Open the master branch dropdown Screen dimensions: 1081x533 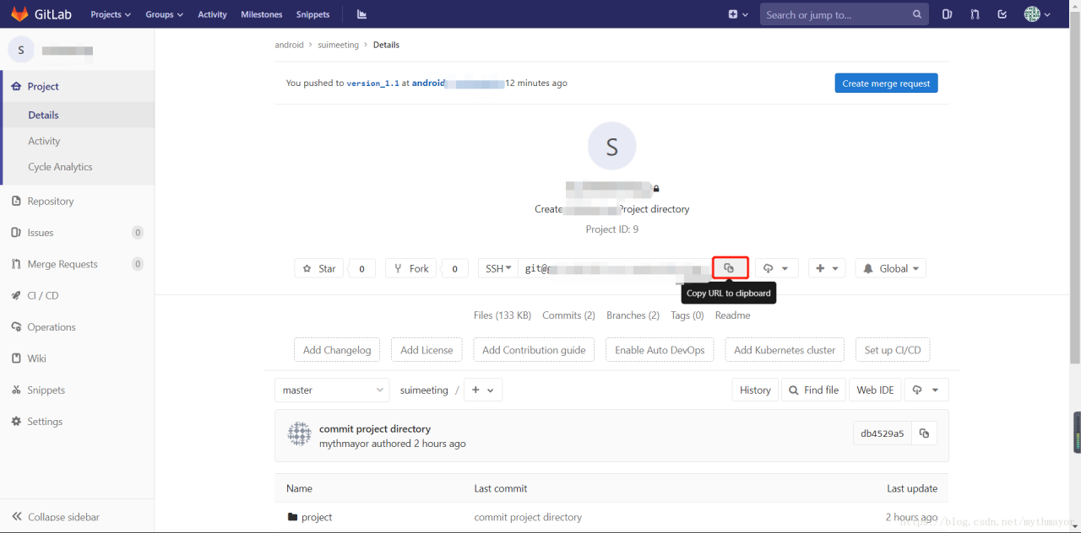[332, 390]
